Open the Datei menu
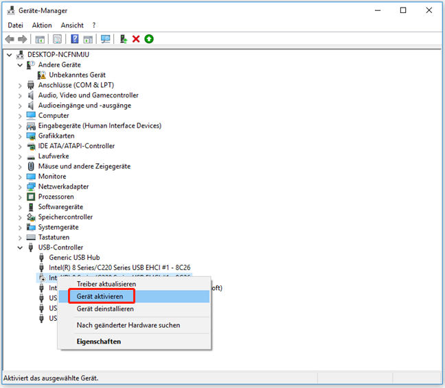 point(15,25)
